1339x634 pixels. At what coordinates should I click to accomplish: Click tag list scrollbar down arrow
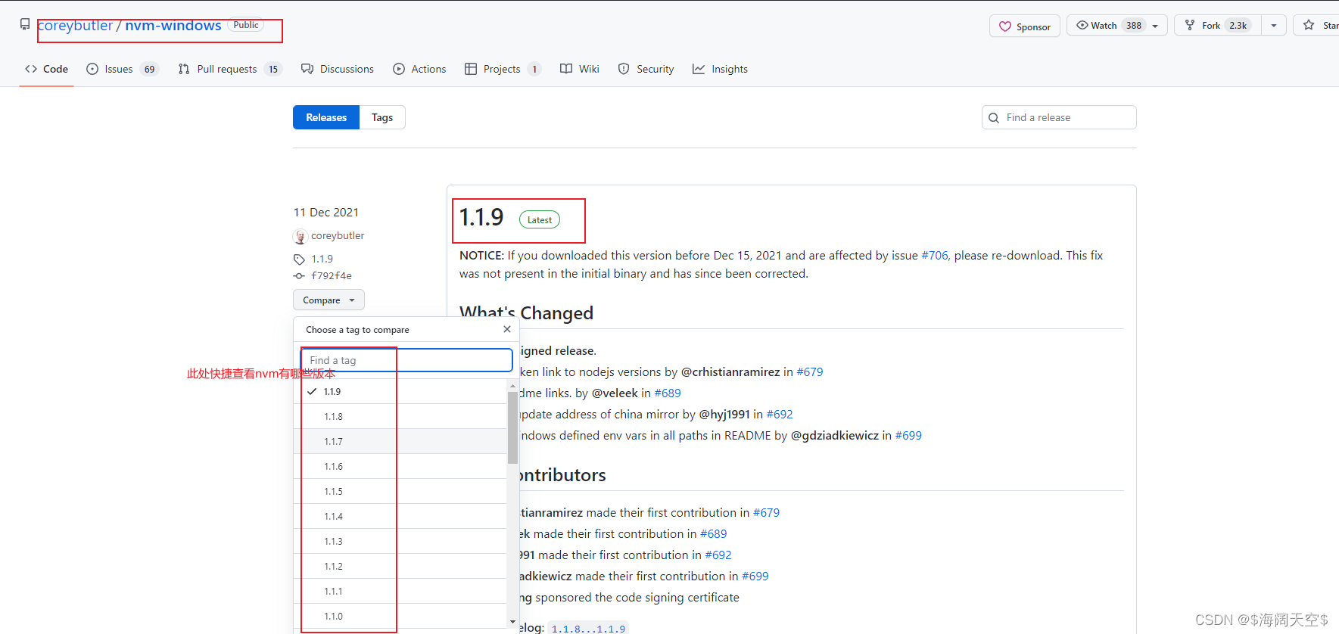(512, 622)
